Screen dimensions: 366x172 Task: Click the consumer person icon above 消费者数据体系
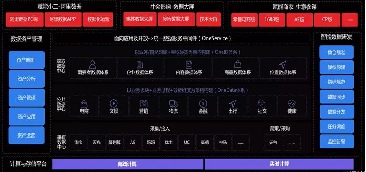pyautogui.click(x=93, y=64)
